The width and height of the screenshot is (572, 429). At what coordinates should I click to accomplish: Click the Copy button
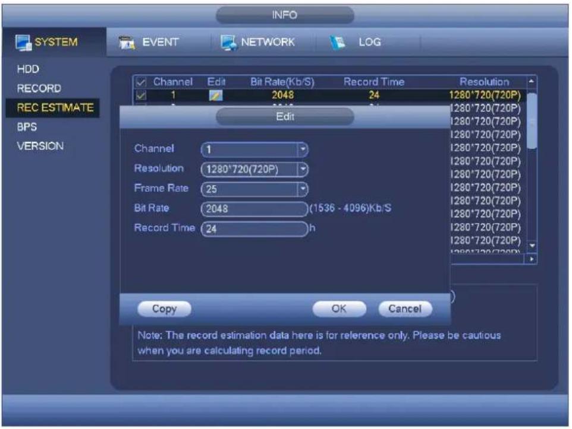164,309
